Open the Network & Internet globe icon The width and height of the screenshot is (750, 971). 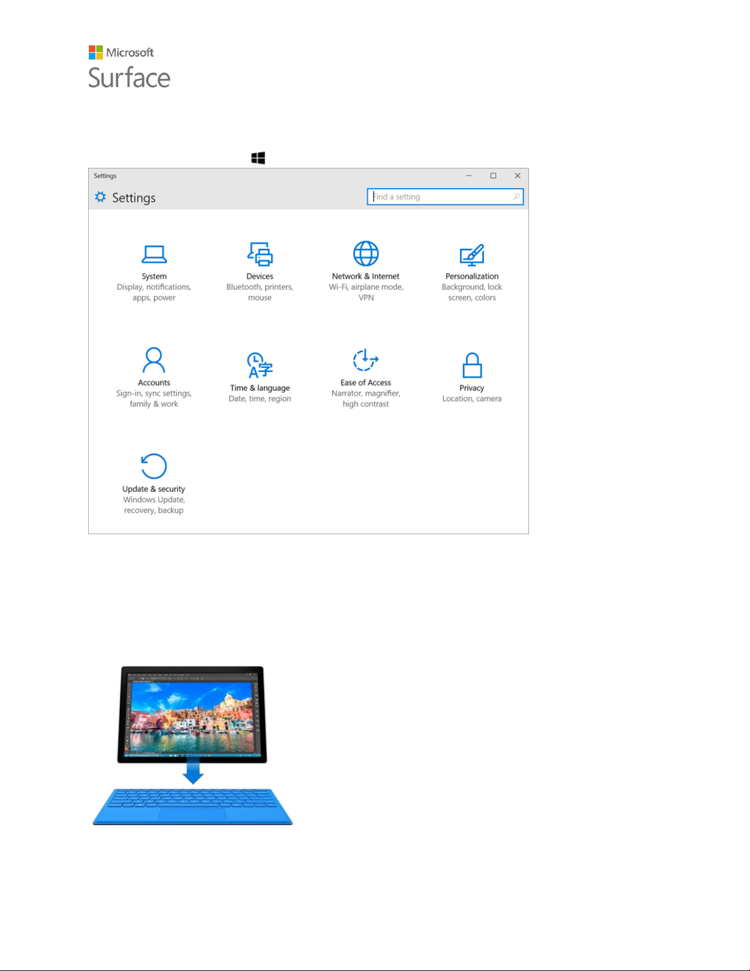[x=366, y=253]
